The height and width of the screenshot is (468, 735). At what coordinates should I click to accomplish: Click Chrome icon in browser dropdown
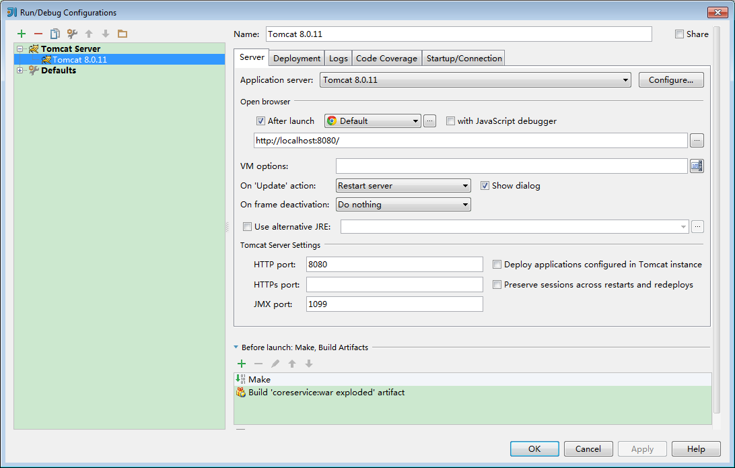click(x=332, y=121)
